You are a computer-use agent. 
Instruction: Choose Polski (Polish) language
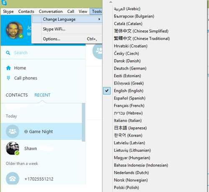point(126,188)
